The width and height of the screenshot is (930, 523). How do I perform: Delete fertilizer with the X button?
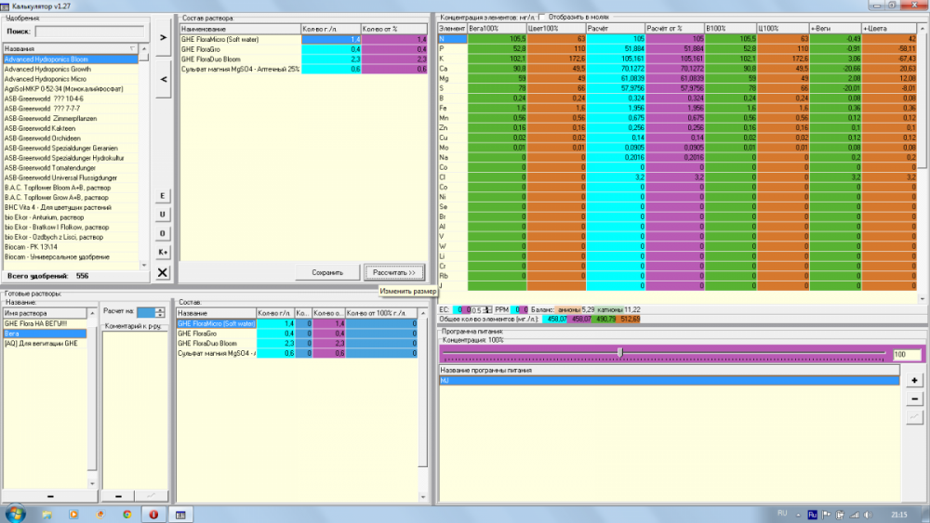click(x=163, y=272)
